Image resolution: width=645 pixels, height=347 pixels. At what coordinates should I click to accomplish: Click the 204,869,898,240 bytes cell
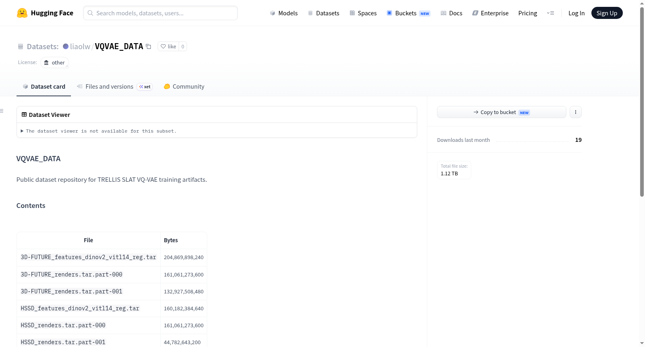coord(183,257)
